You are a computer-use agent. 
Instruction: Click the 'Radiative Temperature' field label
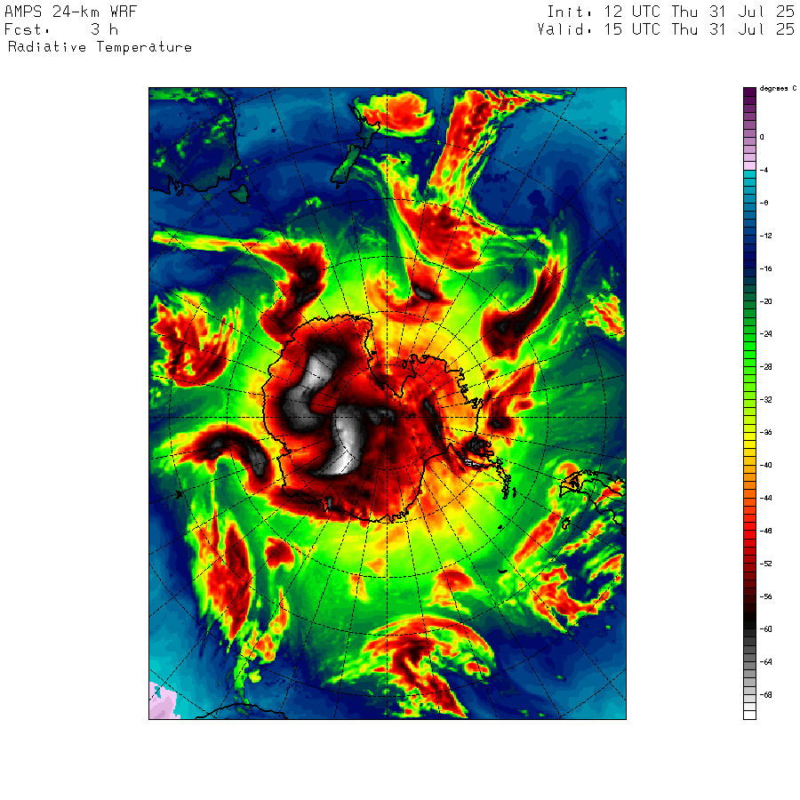[x=100, y=47]
